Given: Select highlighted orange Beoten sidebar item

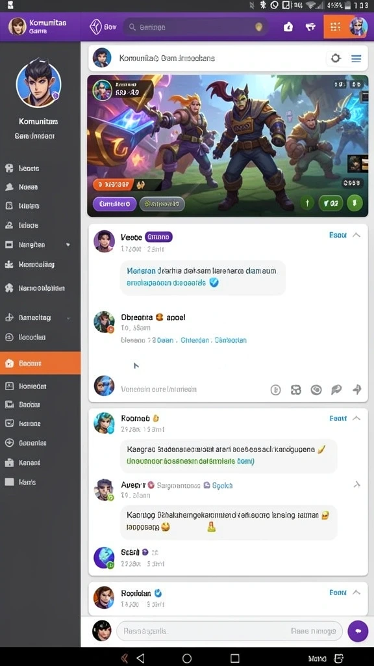Looking at the screenshot, I should [40, 363].
